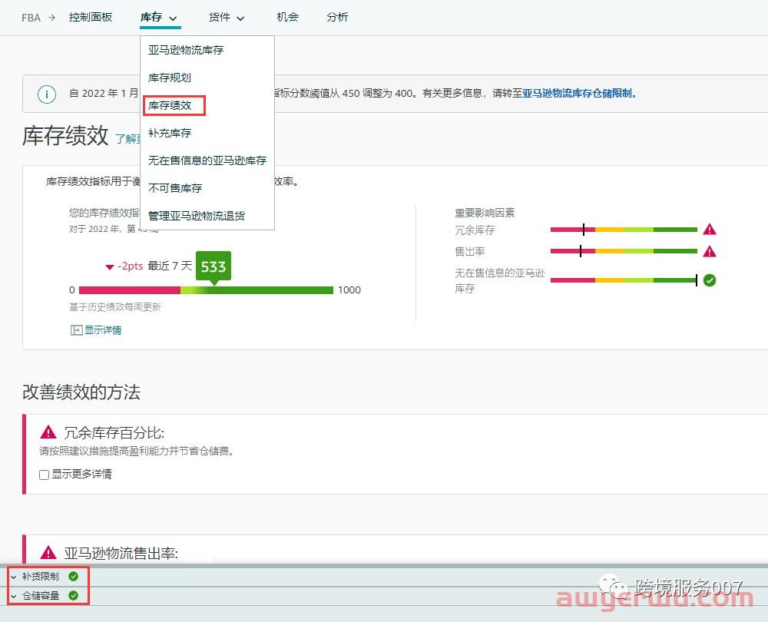The width and height of the screenshot is (768, 622).
Task: Select 补充库存 menu entry
Action: pos(170,133)
